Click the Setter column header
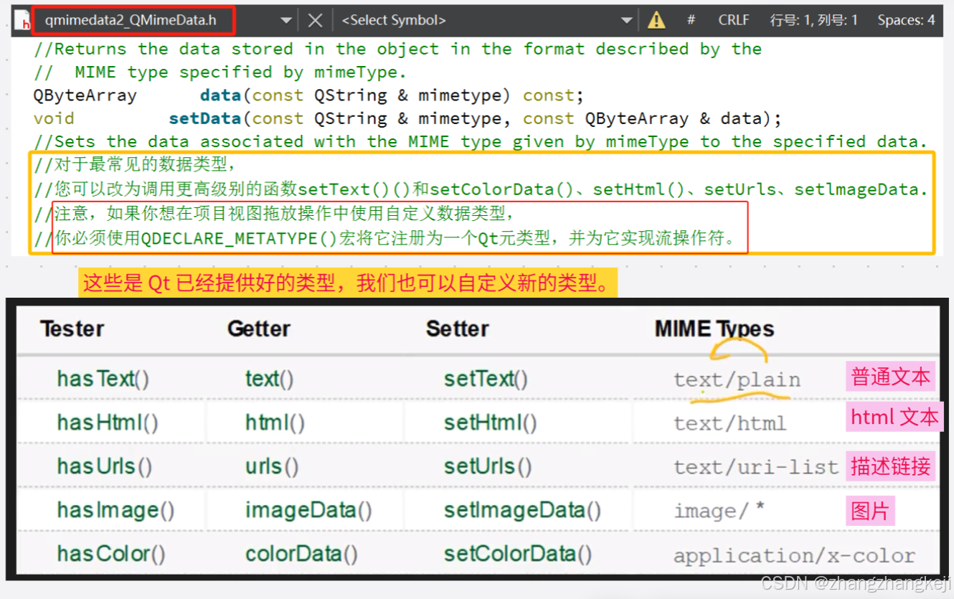The image size is (954, 599). click(458, 329)
